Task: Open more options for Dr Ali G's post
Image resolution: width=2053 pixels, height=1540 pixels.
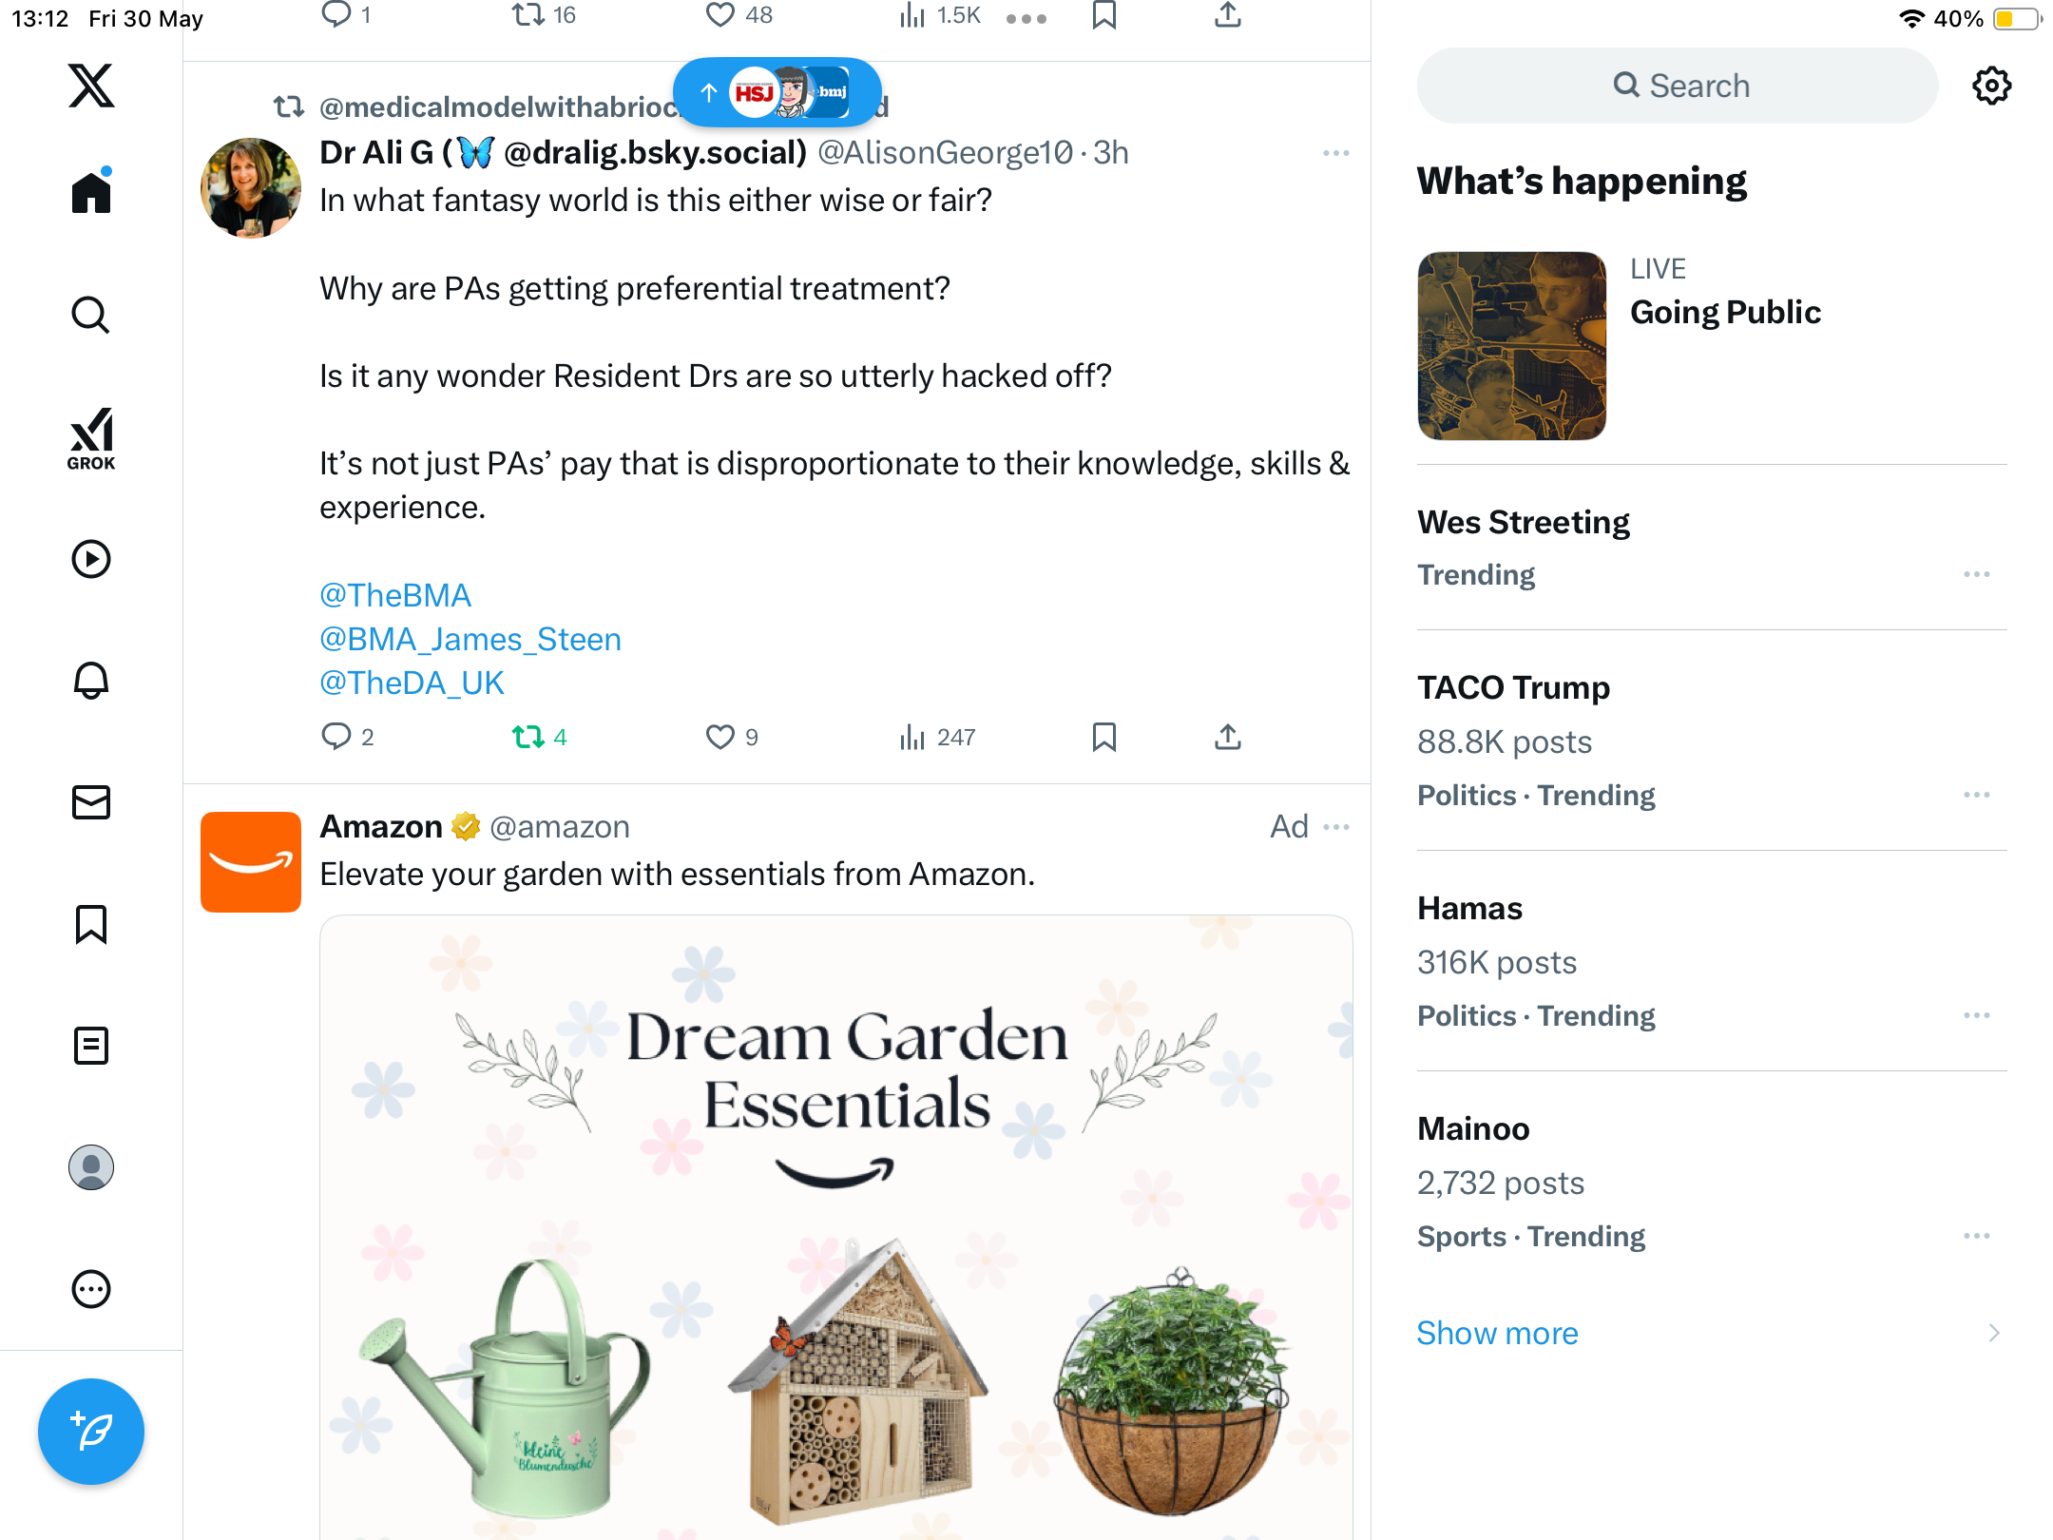Action: click(1336, 153)
